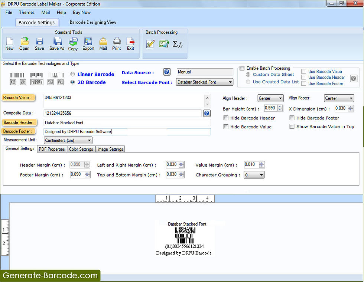This screenshot has width=364, height=282.
Task: Check Use Barcode Value
Action: click(x=304, y=71)
